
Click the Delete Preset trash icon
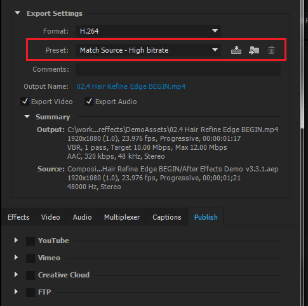tap(271, 50)
